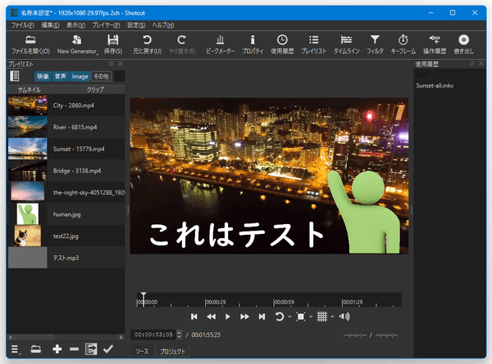
Task: Switch to the ソース tab
Action: [x=142, y=352]
